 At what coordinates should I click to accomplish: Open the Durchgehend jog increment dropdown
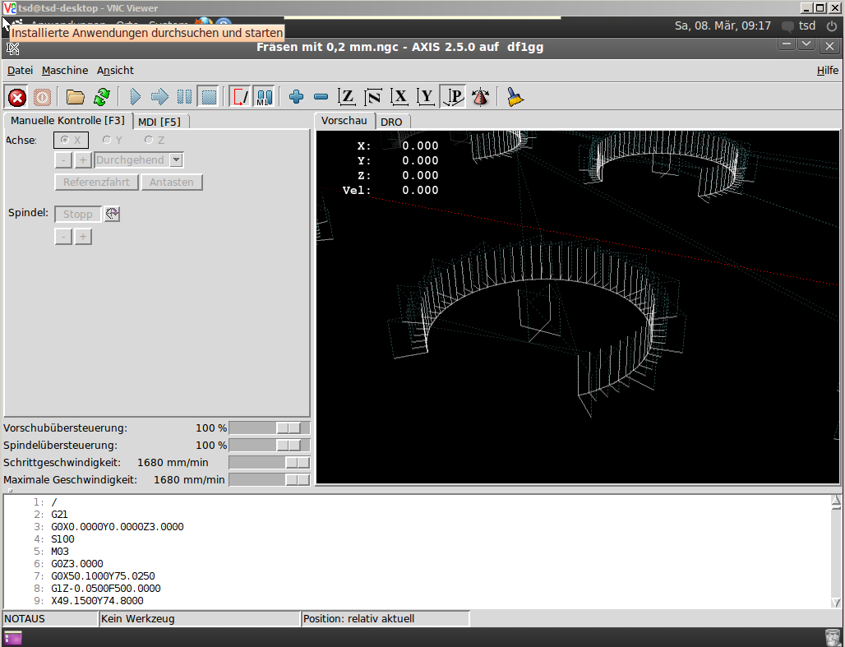point(176,160)
